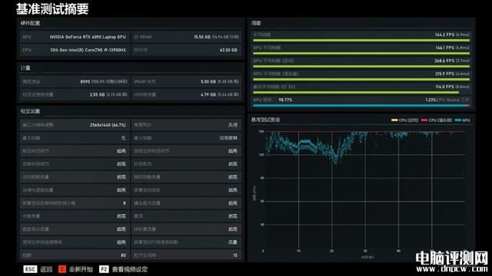
Task: Click the "215.9 FPS" value
Action: coord(444,74)
